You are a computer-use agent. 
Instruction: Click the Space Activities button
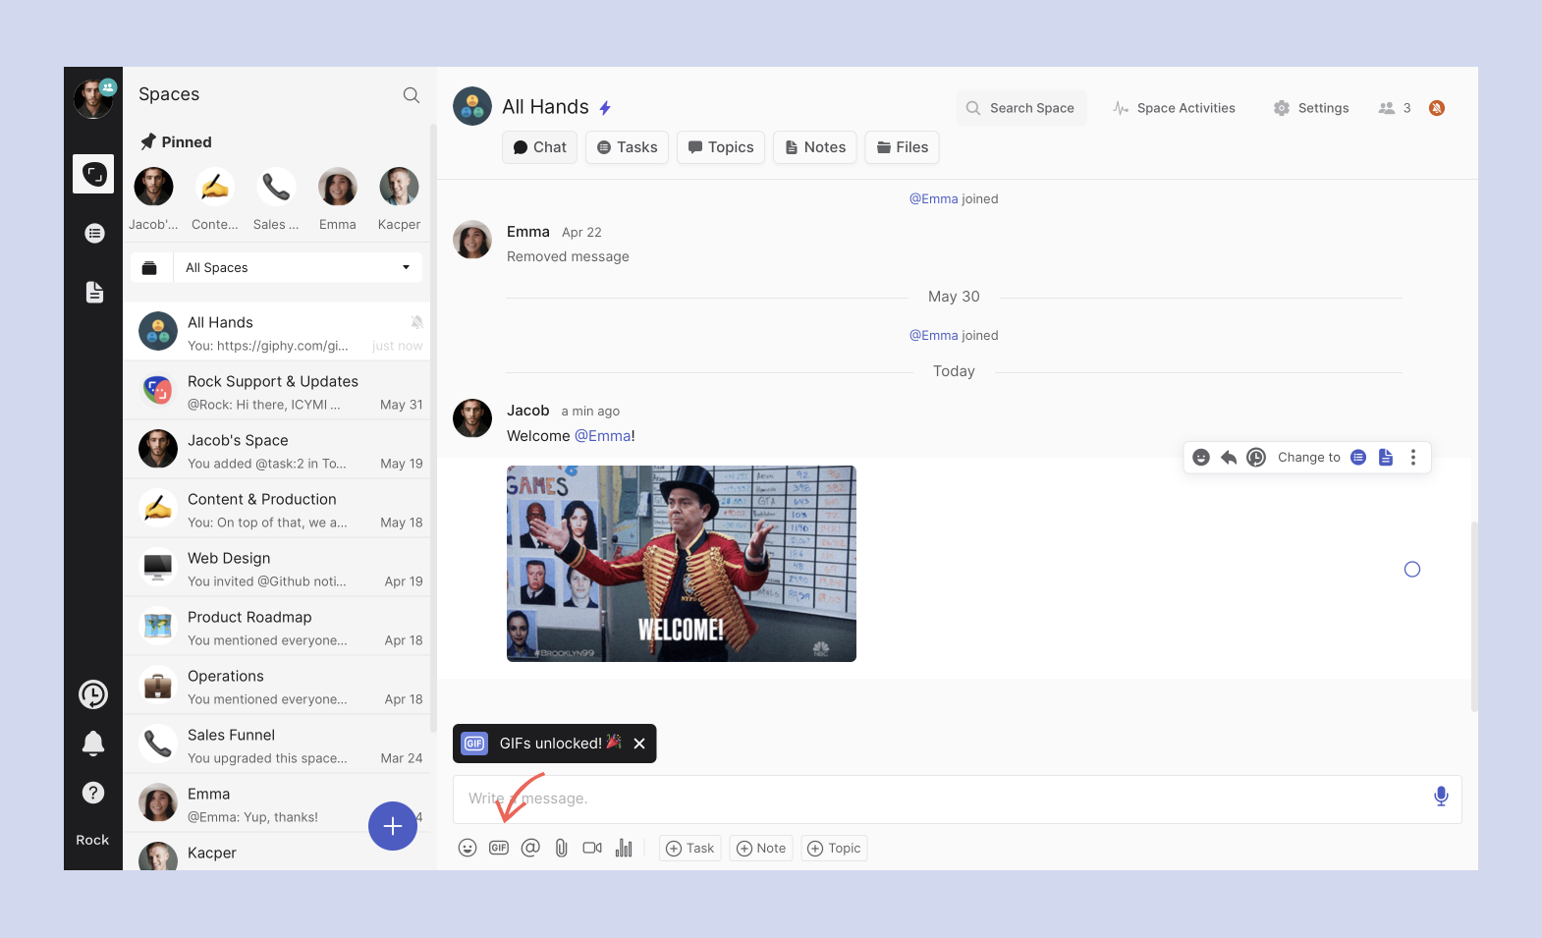coord(1175,108)
